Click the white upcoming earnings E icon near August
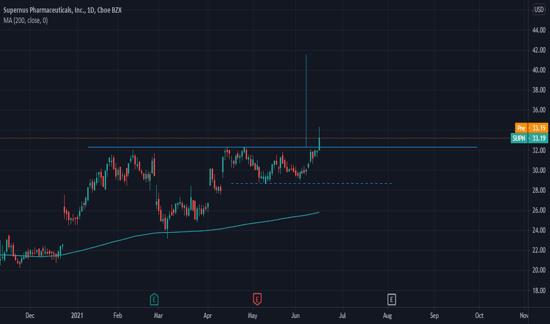Image resolution: width=550 pixels, height=324 pixels. [391, 299]
